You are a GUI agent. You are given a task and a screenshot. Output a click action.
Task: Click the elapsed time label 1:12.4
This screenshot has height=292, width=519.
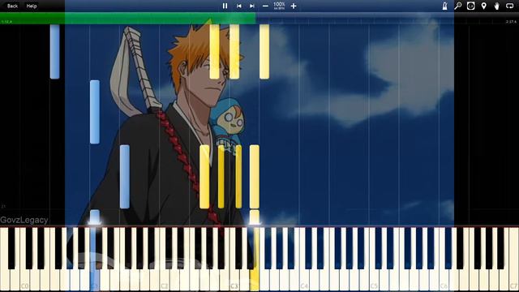[x=6, y=22]
